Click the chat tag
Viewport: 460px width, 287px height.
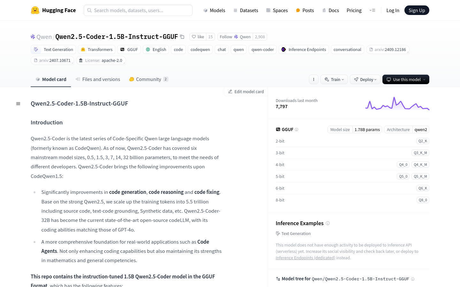[x=222, y=49]
